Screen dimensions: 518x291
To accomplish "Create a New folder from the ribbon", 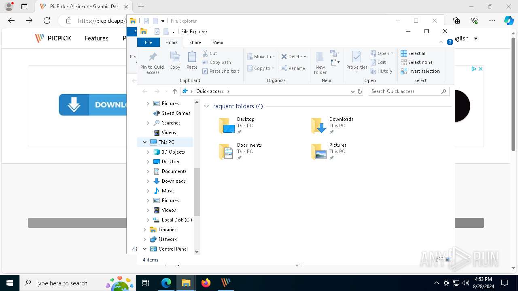I will (x=320, y=63).
